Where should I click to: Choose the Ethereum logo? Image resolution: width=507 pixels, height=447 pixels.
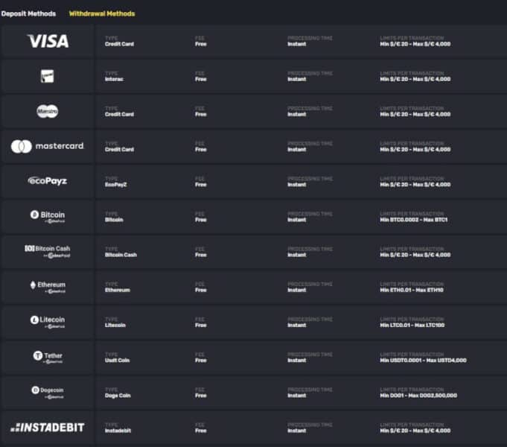tap(48, 287)
